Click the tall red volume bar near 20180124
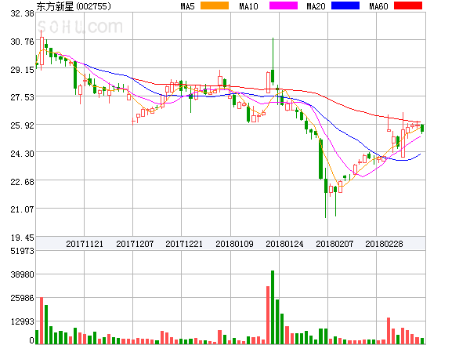The width and height of the screenshot is (470, 345). point(268,315)
